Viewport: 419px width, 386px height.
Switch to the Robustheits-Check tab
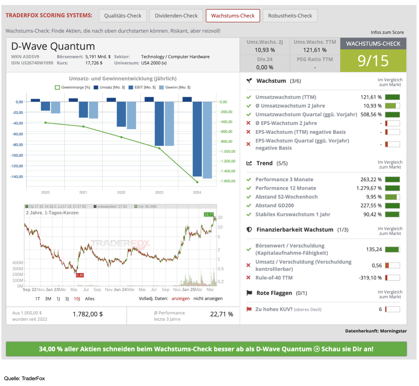pyautogui.click(x=290, y=16)
